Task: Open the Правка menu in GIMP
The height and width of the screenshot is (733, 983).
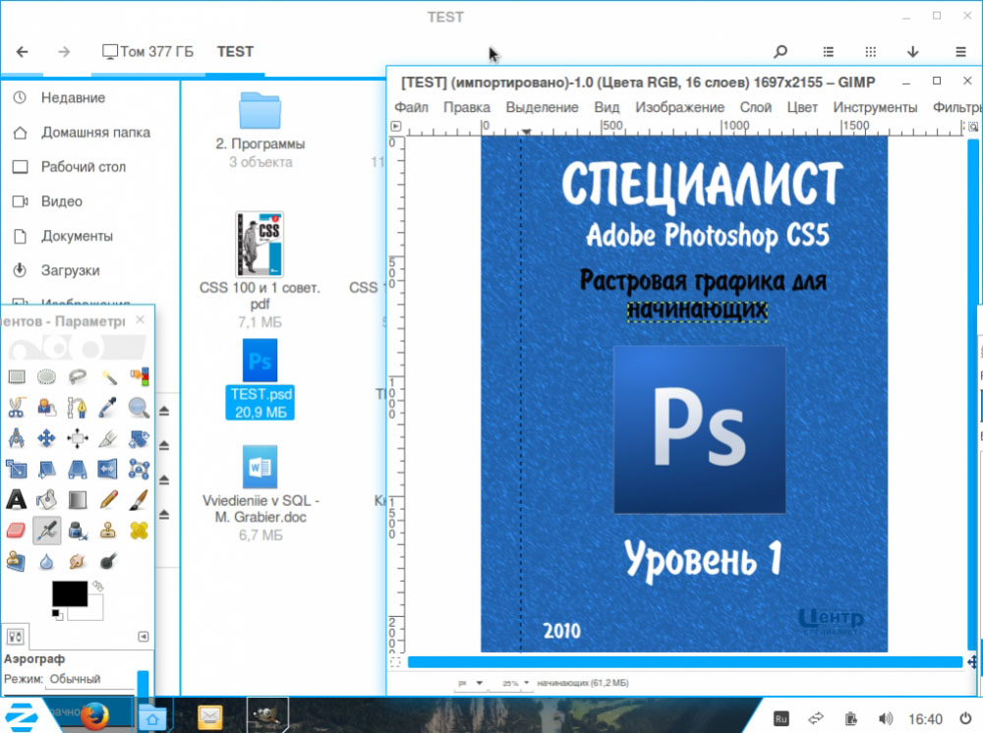Action: pos(467,107)
